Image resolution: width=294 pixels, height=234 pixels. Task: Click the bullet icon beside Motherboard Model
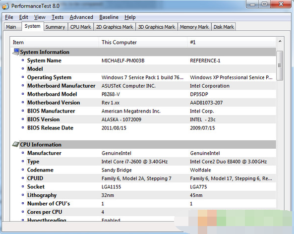[x=23, y=94]
